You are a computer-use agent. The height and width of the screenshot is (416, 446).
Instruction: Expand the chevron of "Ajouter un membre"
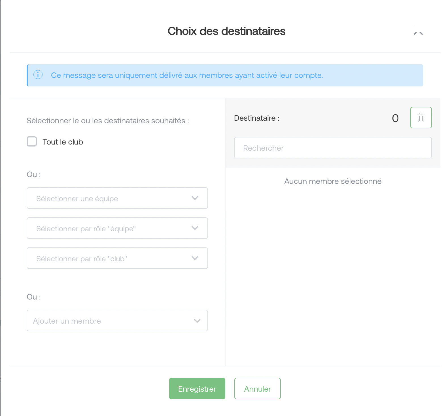coord(197,321)
